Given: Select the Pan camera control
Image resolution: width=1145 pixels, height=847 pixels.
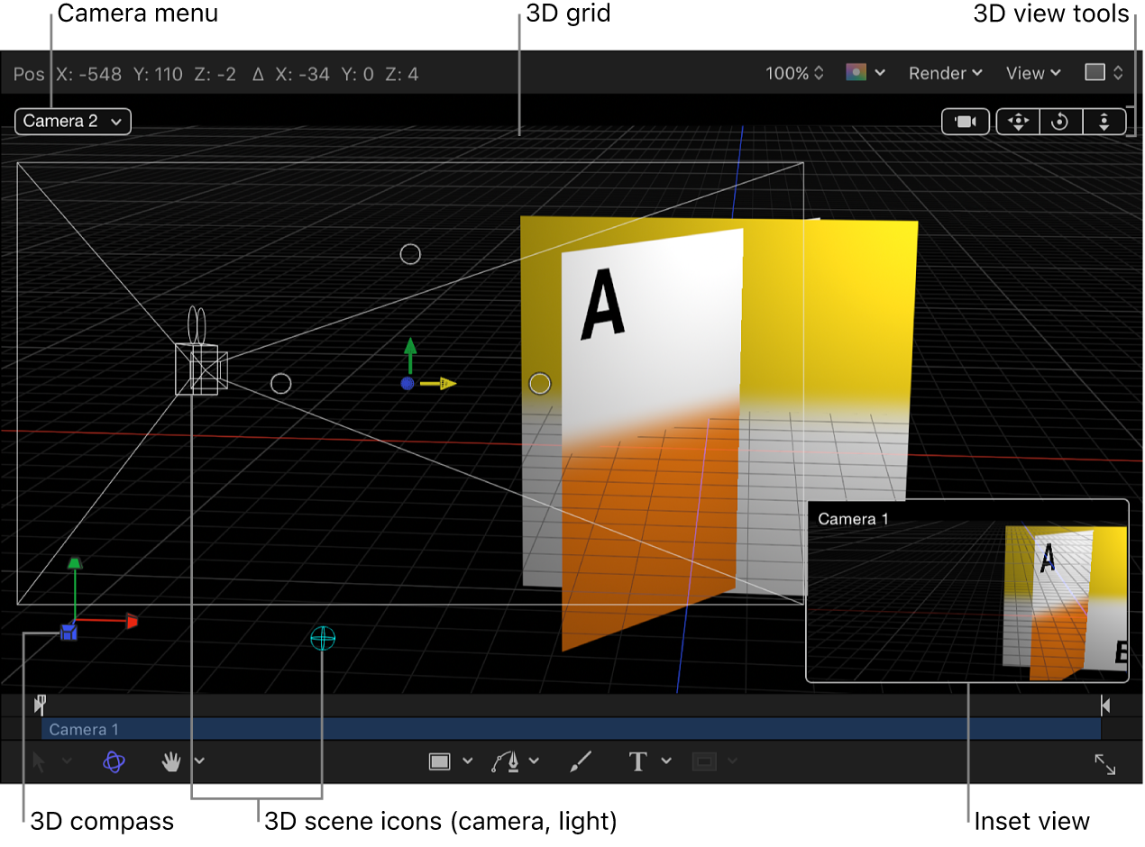Looking at the screenshot, I should (1017, 122).
